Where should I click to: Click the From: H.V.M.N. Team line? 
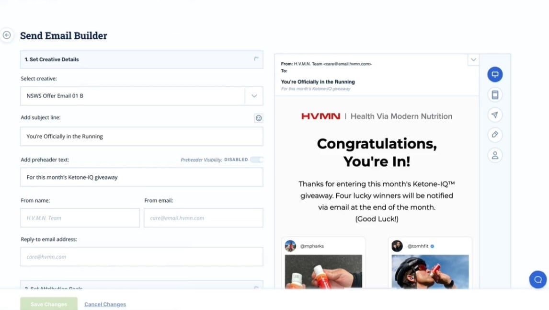(326, 64)
